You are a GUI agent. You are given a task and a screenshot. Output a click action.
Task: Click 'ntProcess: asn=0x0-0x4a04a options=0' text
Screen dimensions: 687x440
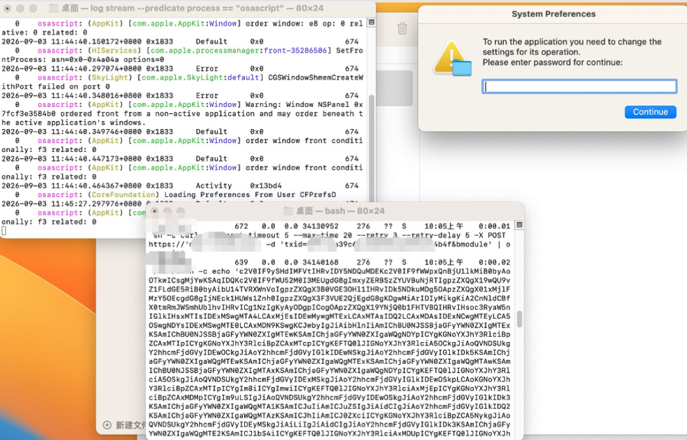(83, 60)
